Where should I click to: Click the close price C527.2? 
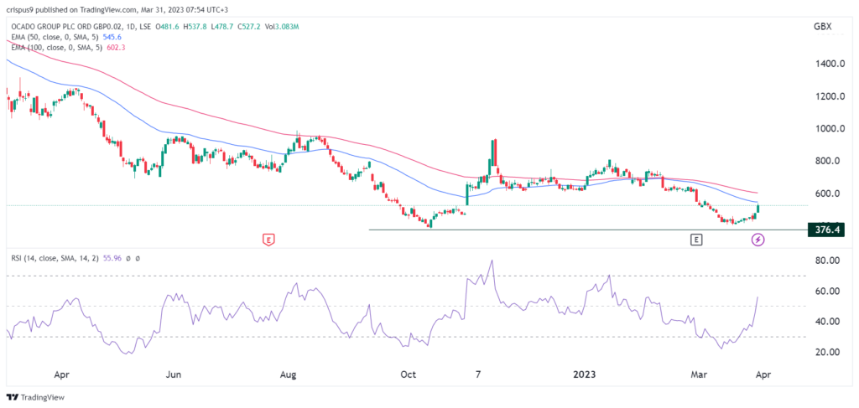click(x=250, y=26)
